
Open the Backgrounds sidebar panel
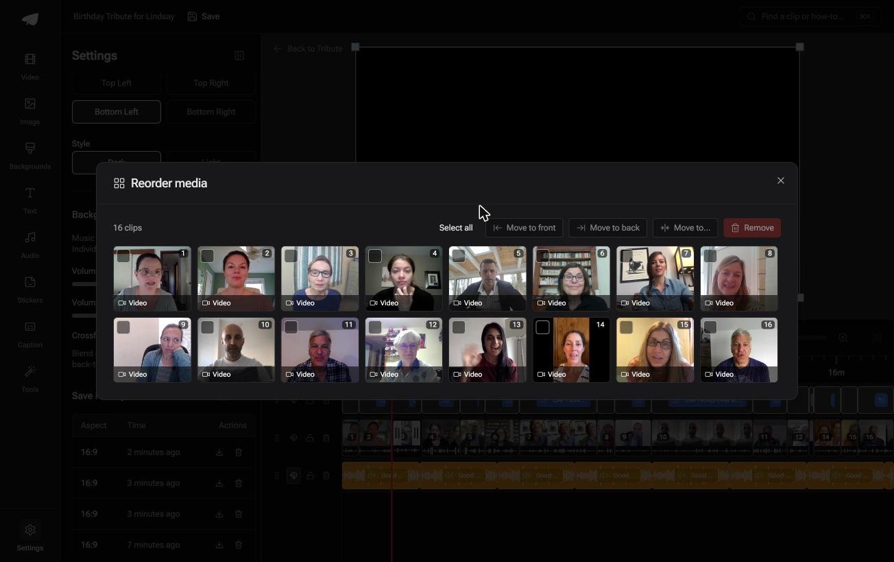(x=30, y=156)
